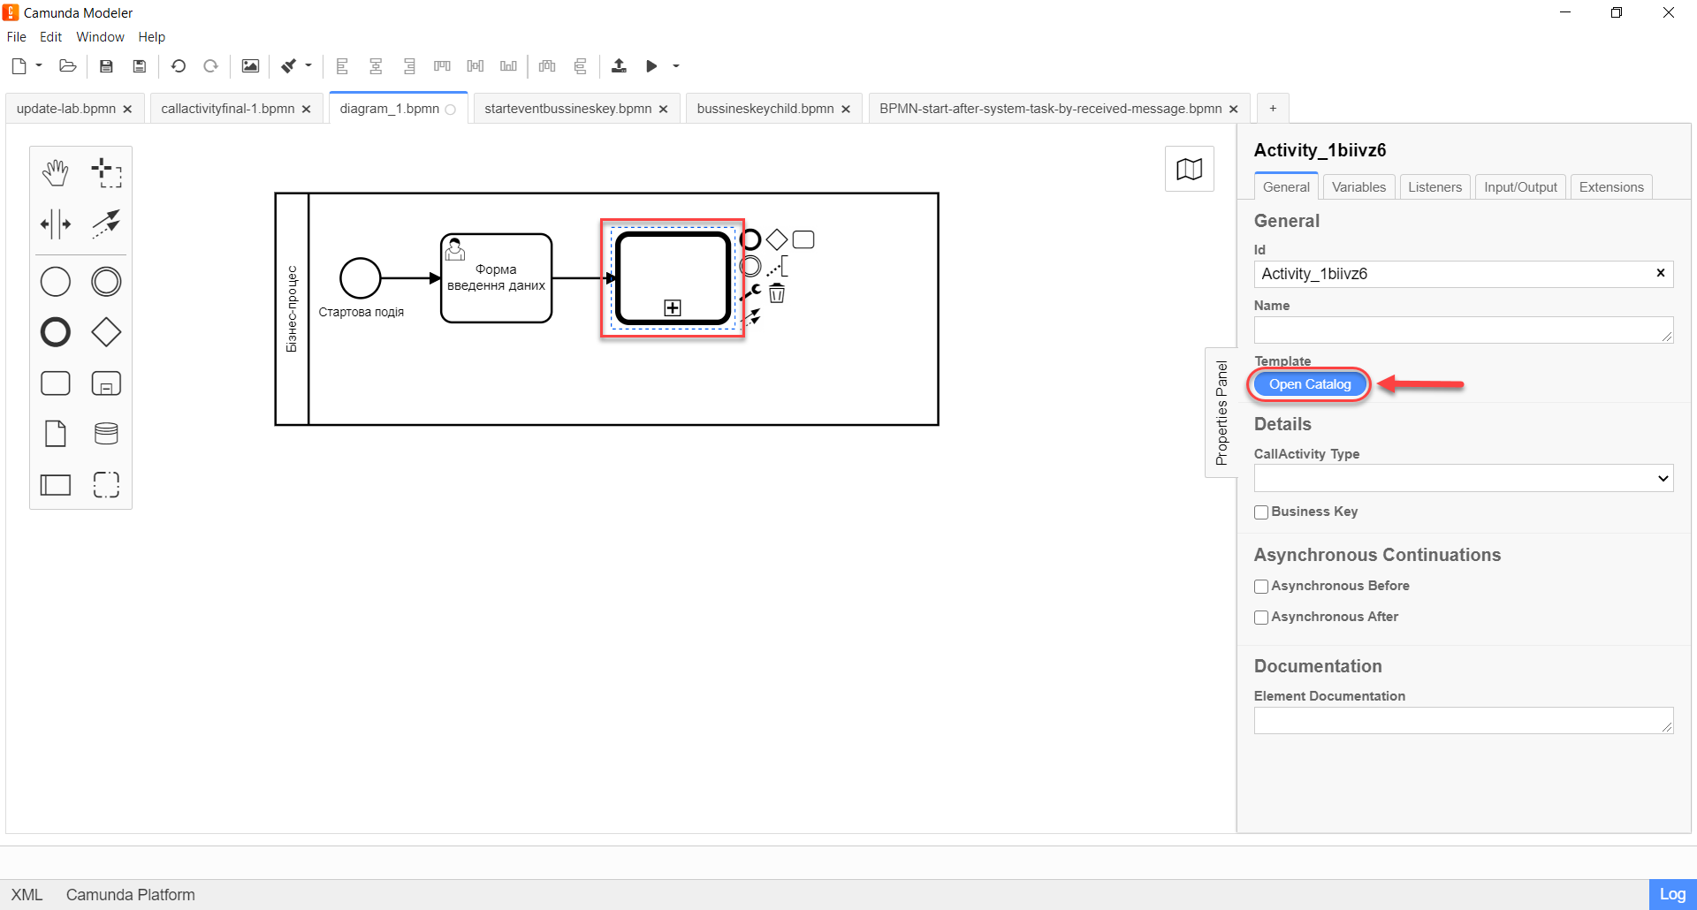The image size is (1697, 910).
Task: Append Gateway from context pad
Action: 777,239
